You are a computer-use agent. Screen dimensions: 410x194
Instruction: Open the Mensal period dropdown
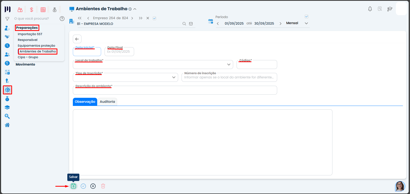click(x=306, y=23)
